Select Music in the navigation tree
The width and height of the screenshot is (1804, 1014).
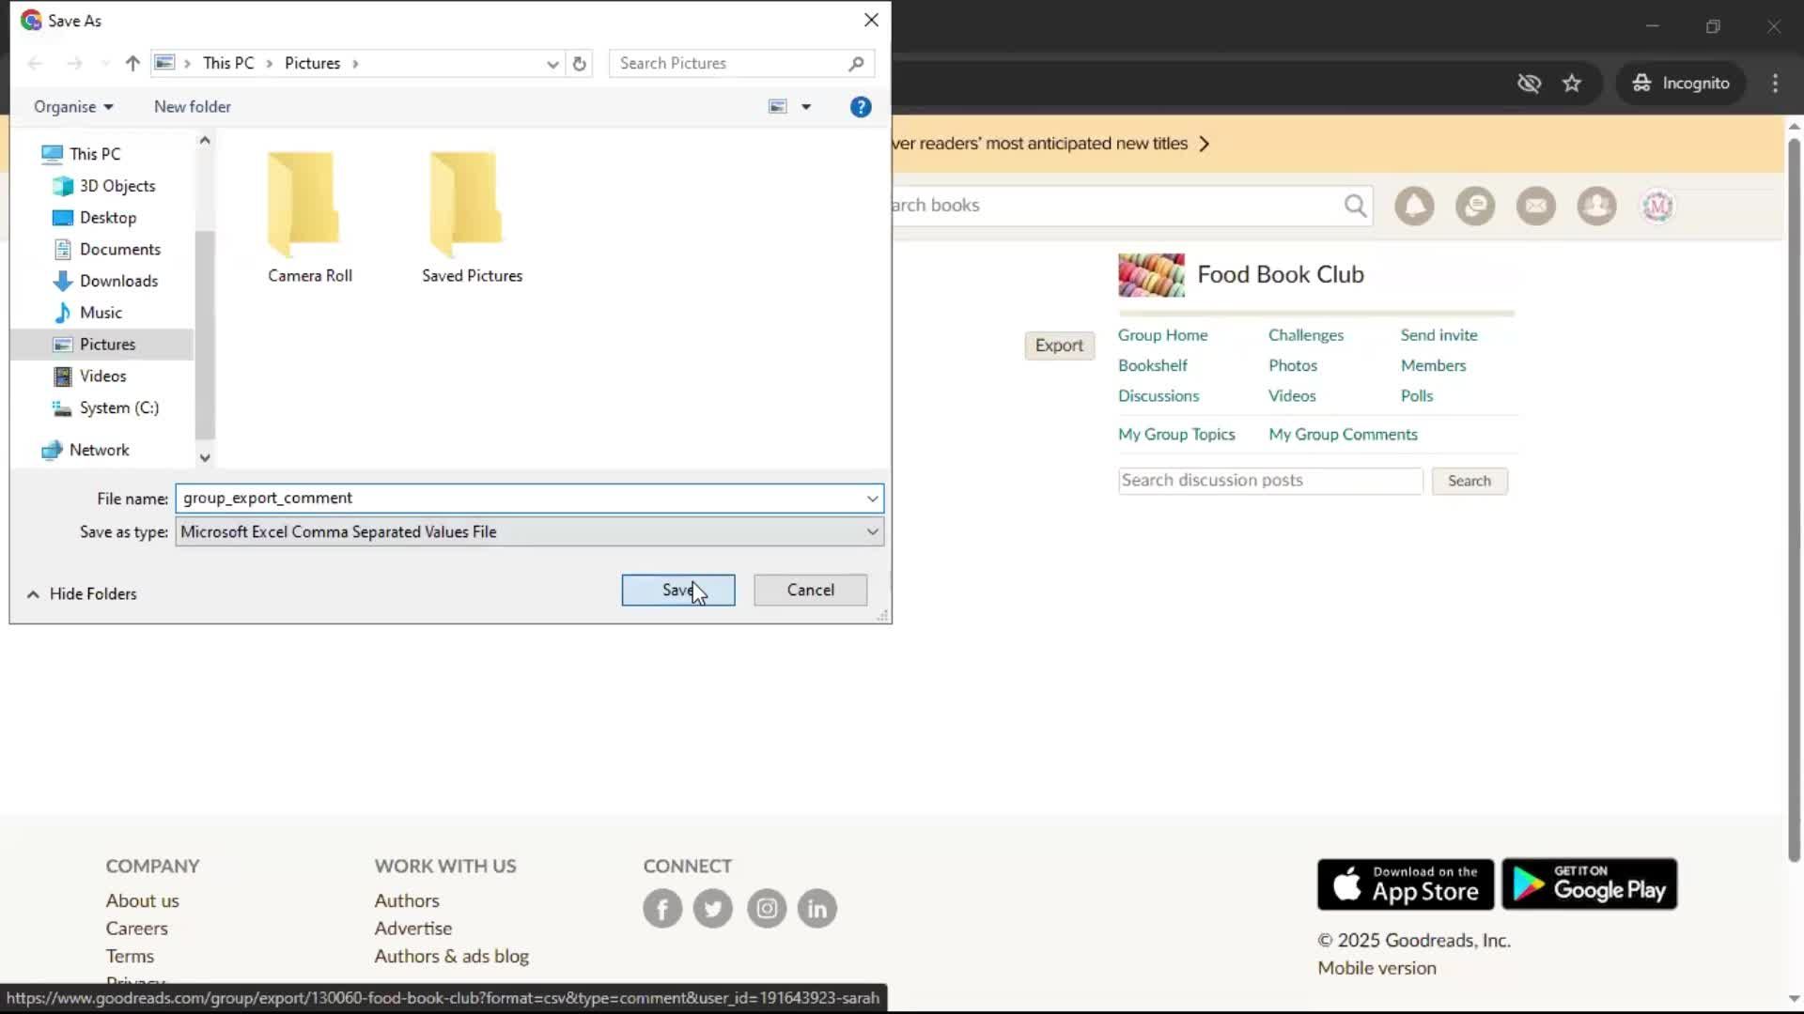click(101, 313)
